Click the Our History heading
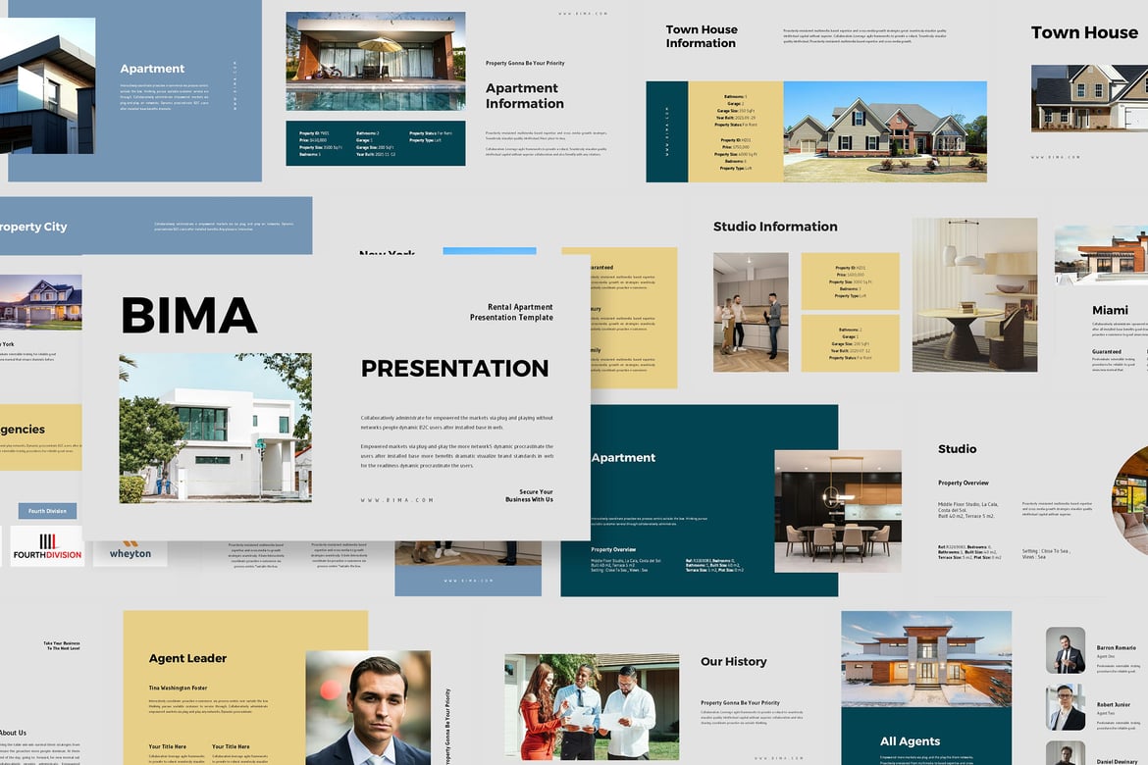 [x=734, y=662]
